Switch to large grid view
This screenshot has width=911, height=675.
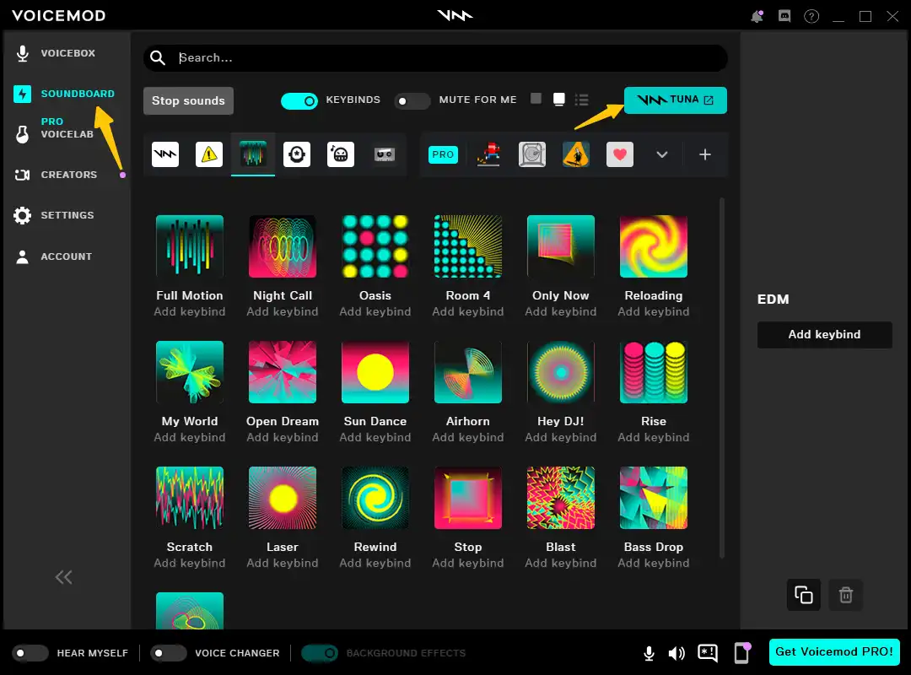559,100
